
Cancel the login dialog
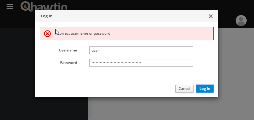click(x=184, y=89)
